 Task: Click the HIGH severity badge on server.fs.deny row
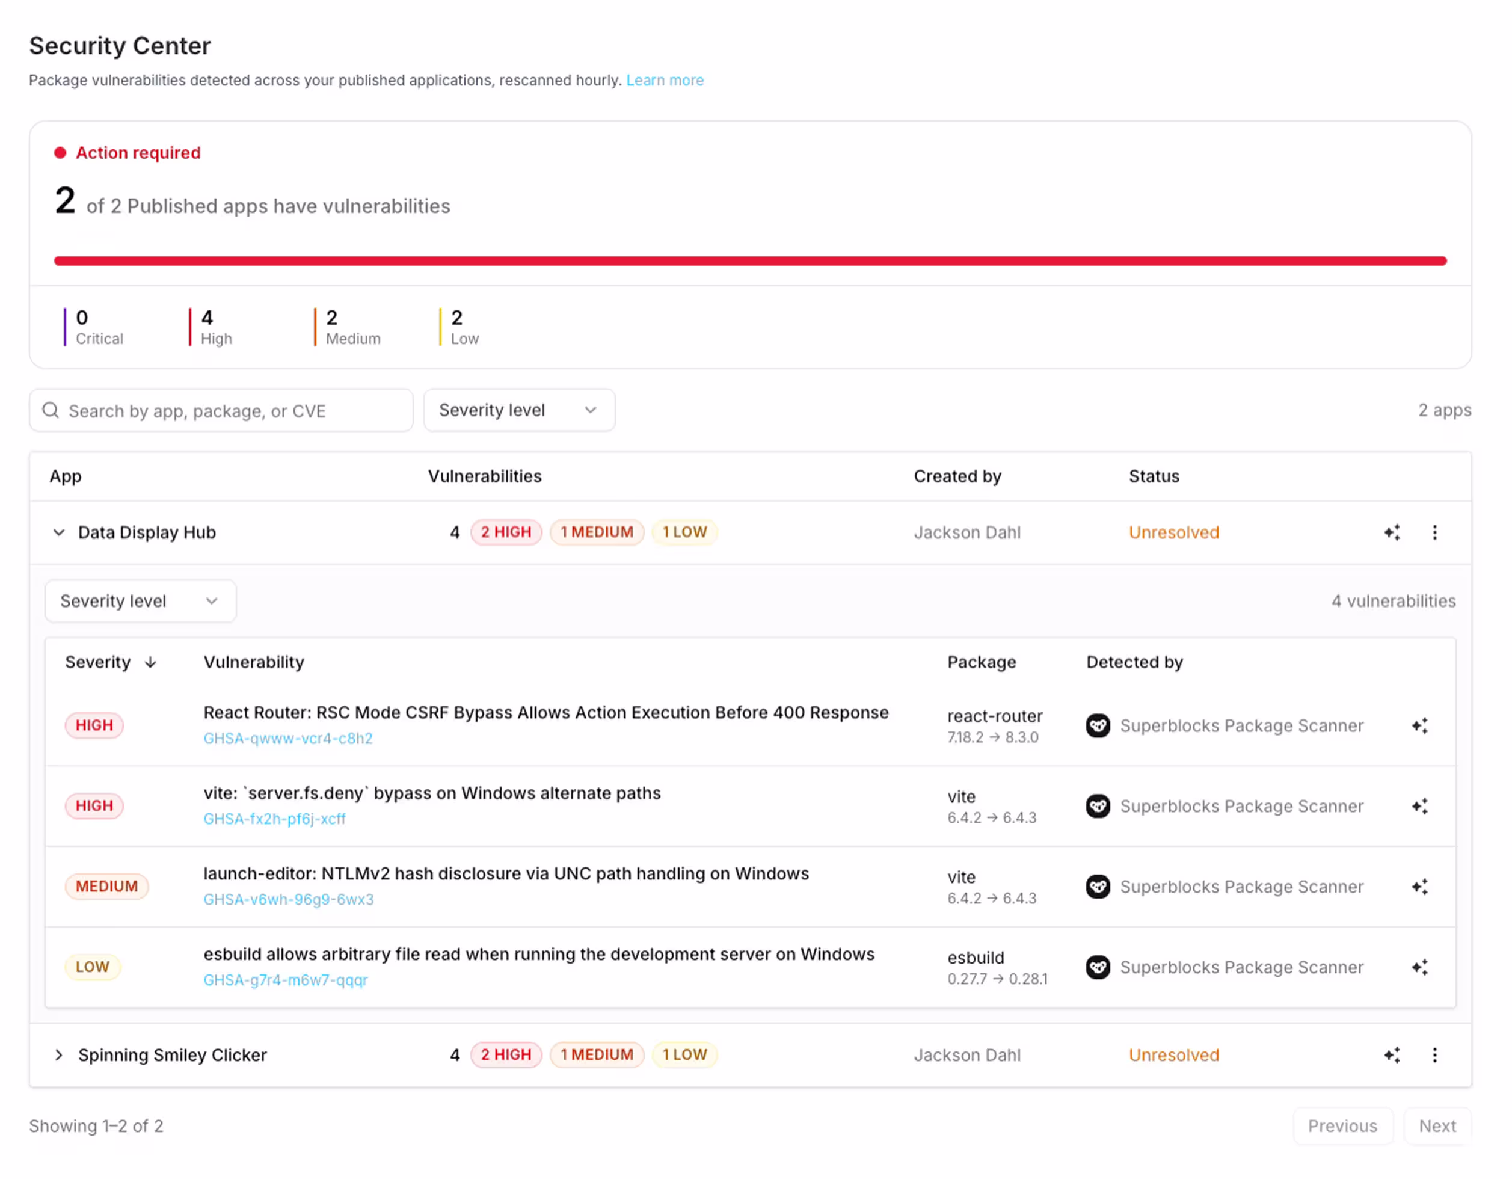pos(94,806)
